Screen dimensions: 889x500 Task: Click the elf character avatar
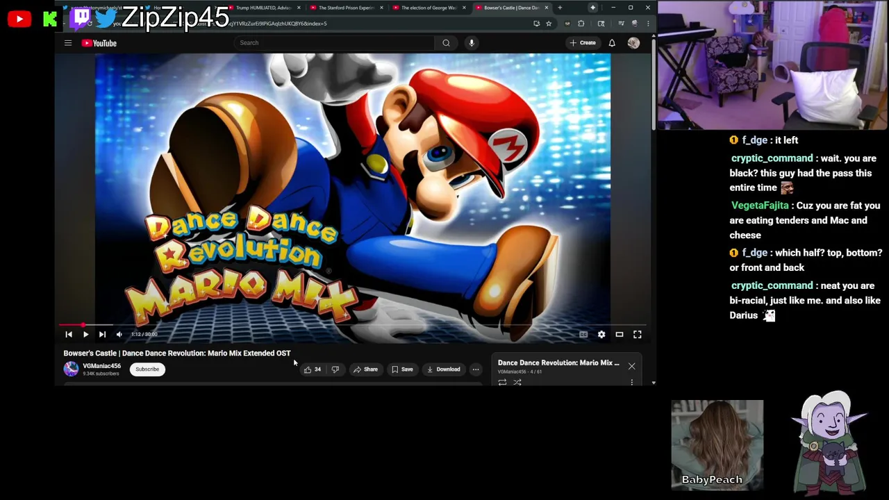[830, 442]
